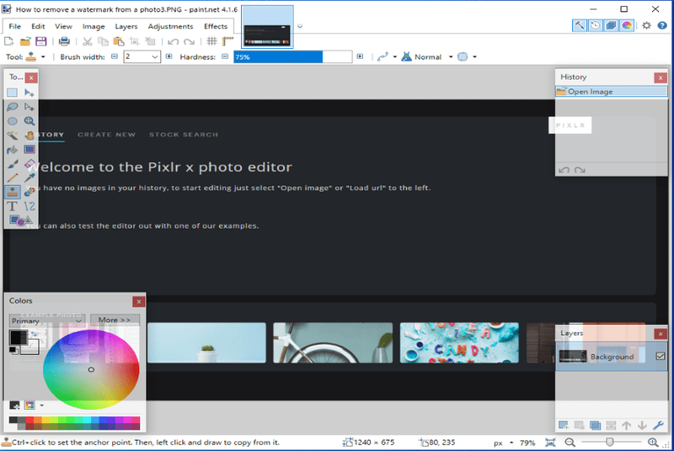This screenshot has width=674, height=451.
Task: Select the Lasso Select tool
Action: (12, 107)
